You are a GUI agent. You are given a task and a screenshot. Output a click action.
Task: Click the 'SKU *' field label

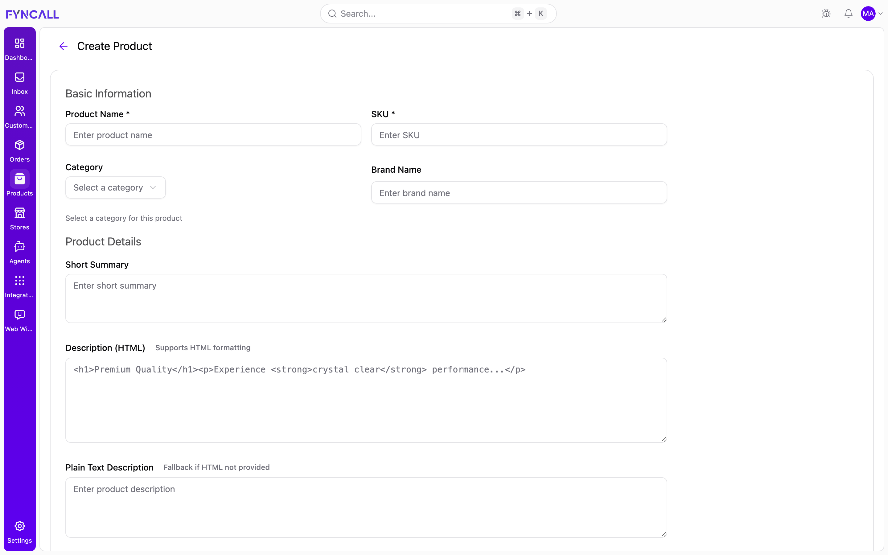click(x=383, y=114)
